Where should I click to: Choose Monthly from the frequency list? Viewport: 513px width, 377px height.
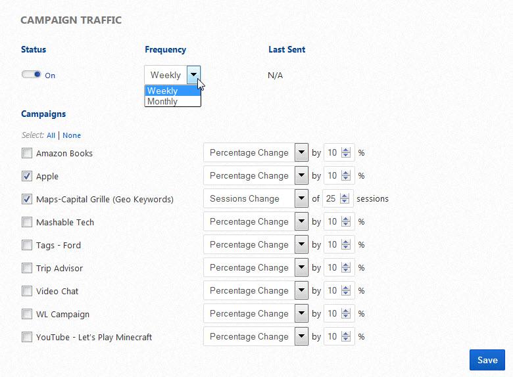172,102
